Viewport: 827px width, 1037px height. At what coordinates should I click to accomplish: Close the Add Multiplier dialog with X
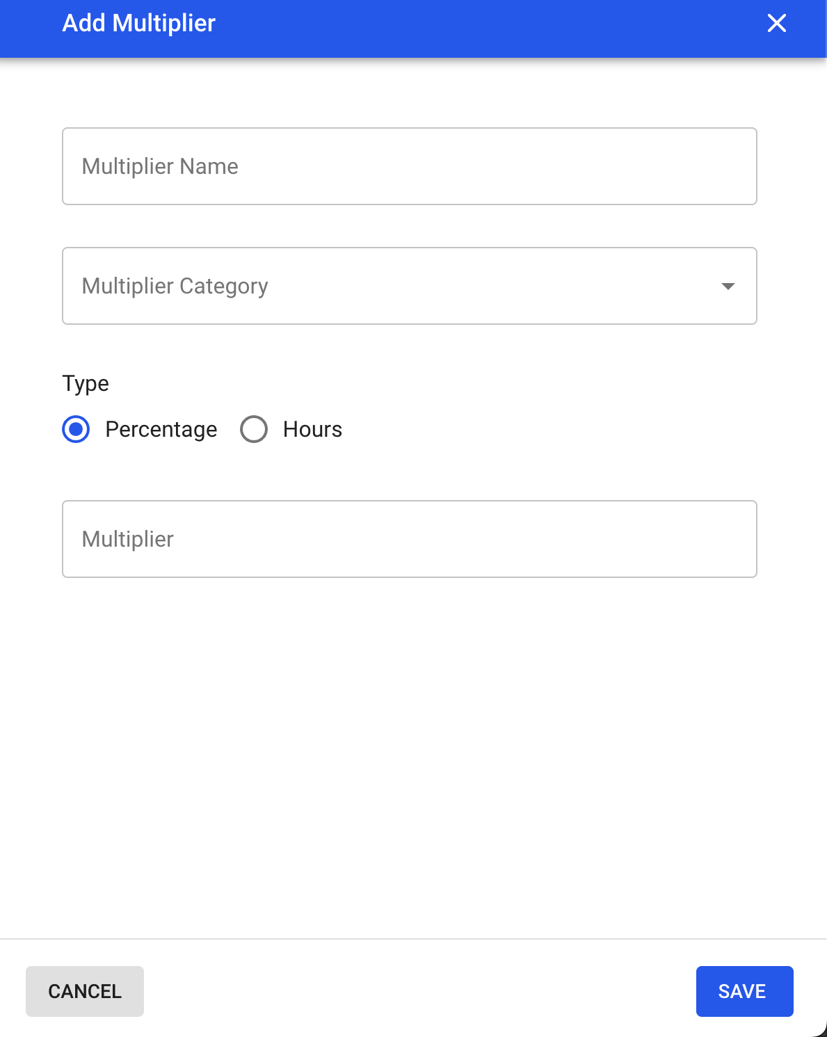coord(776,24)
